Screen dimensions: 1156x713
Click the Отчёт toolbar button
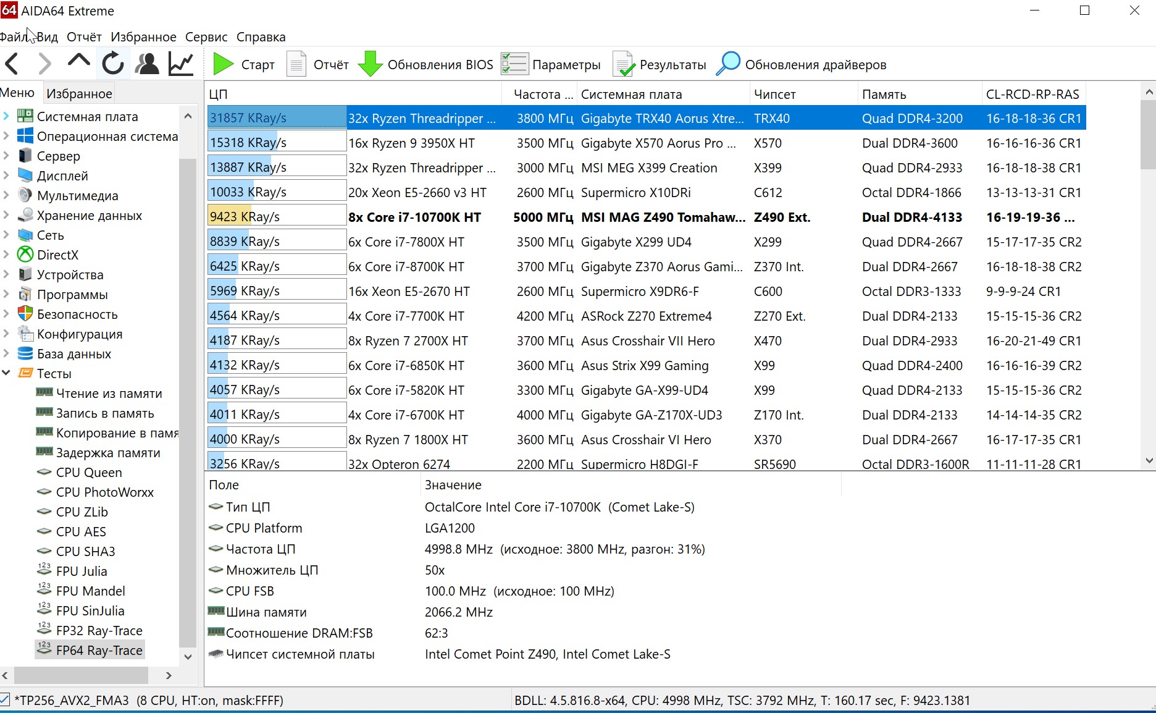pyautogui.click(x=318, y=64)
